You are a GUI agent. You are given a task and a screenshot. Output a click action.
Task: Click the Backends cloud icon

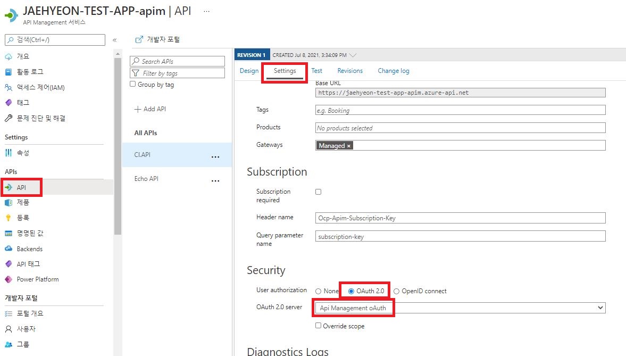[9, 249]
